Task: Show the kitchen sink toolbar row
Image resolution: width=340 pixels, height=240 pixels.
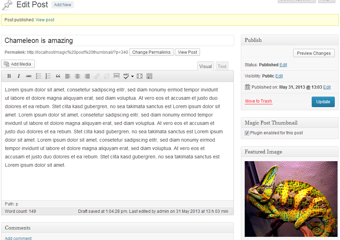Action: pos(149,76)
